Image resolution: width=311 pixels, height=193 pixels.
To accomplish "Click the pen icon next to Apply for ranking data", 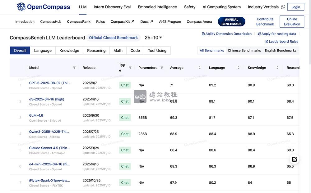I will (259, 34).
